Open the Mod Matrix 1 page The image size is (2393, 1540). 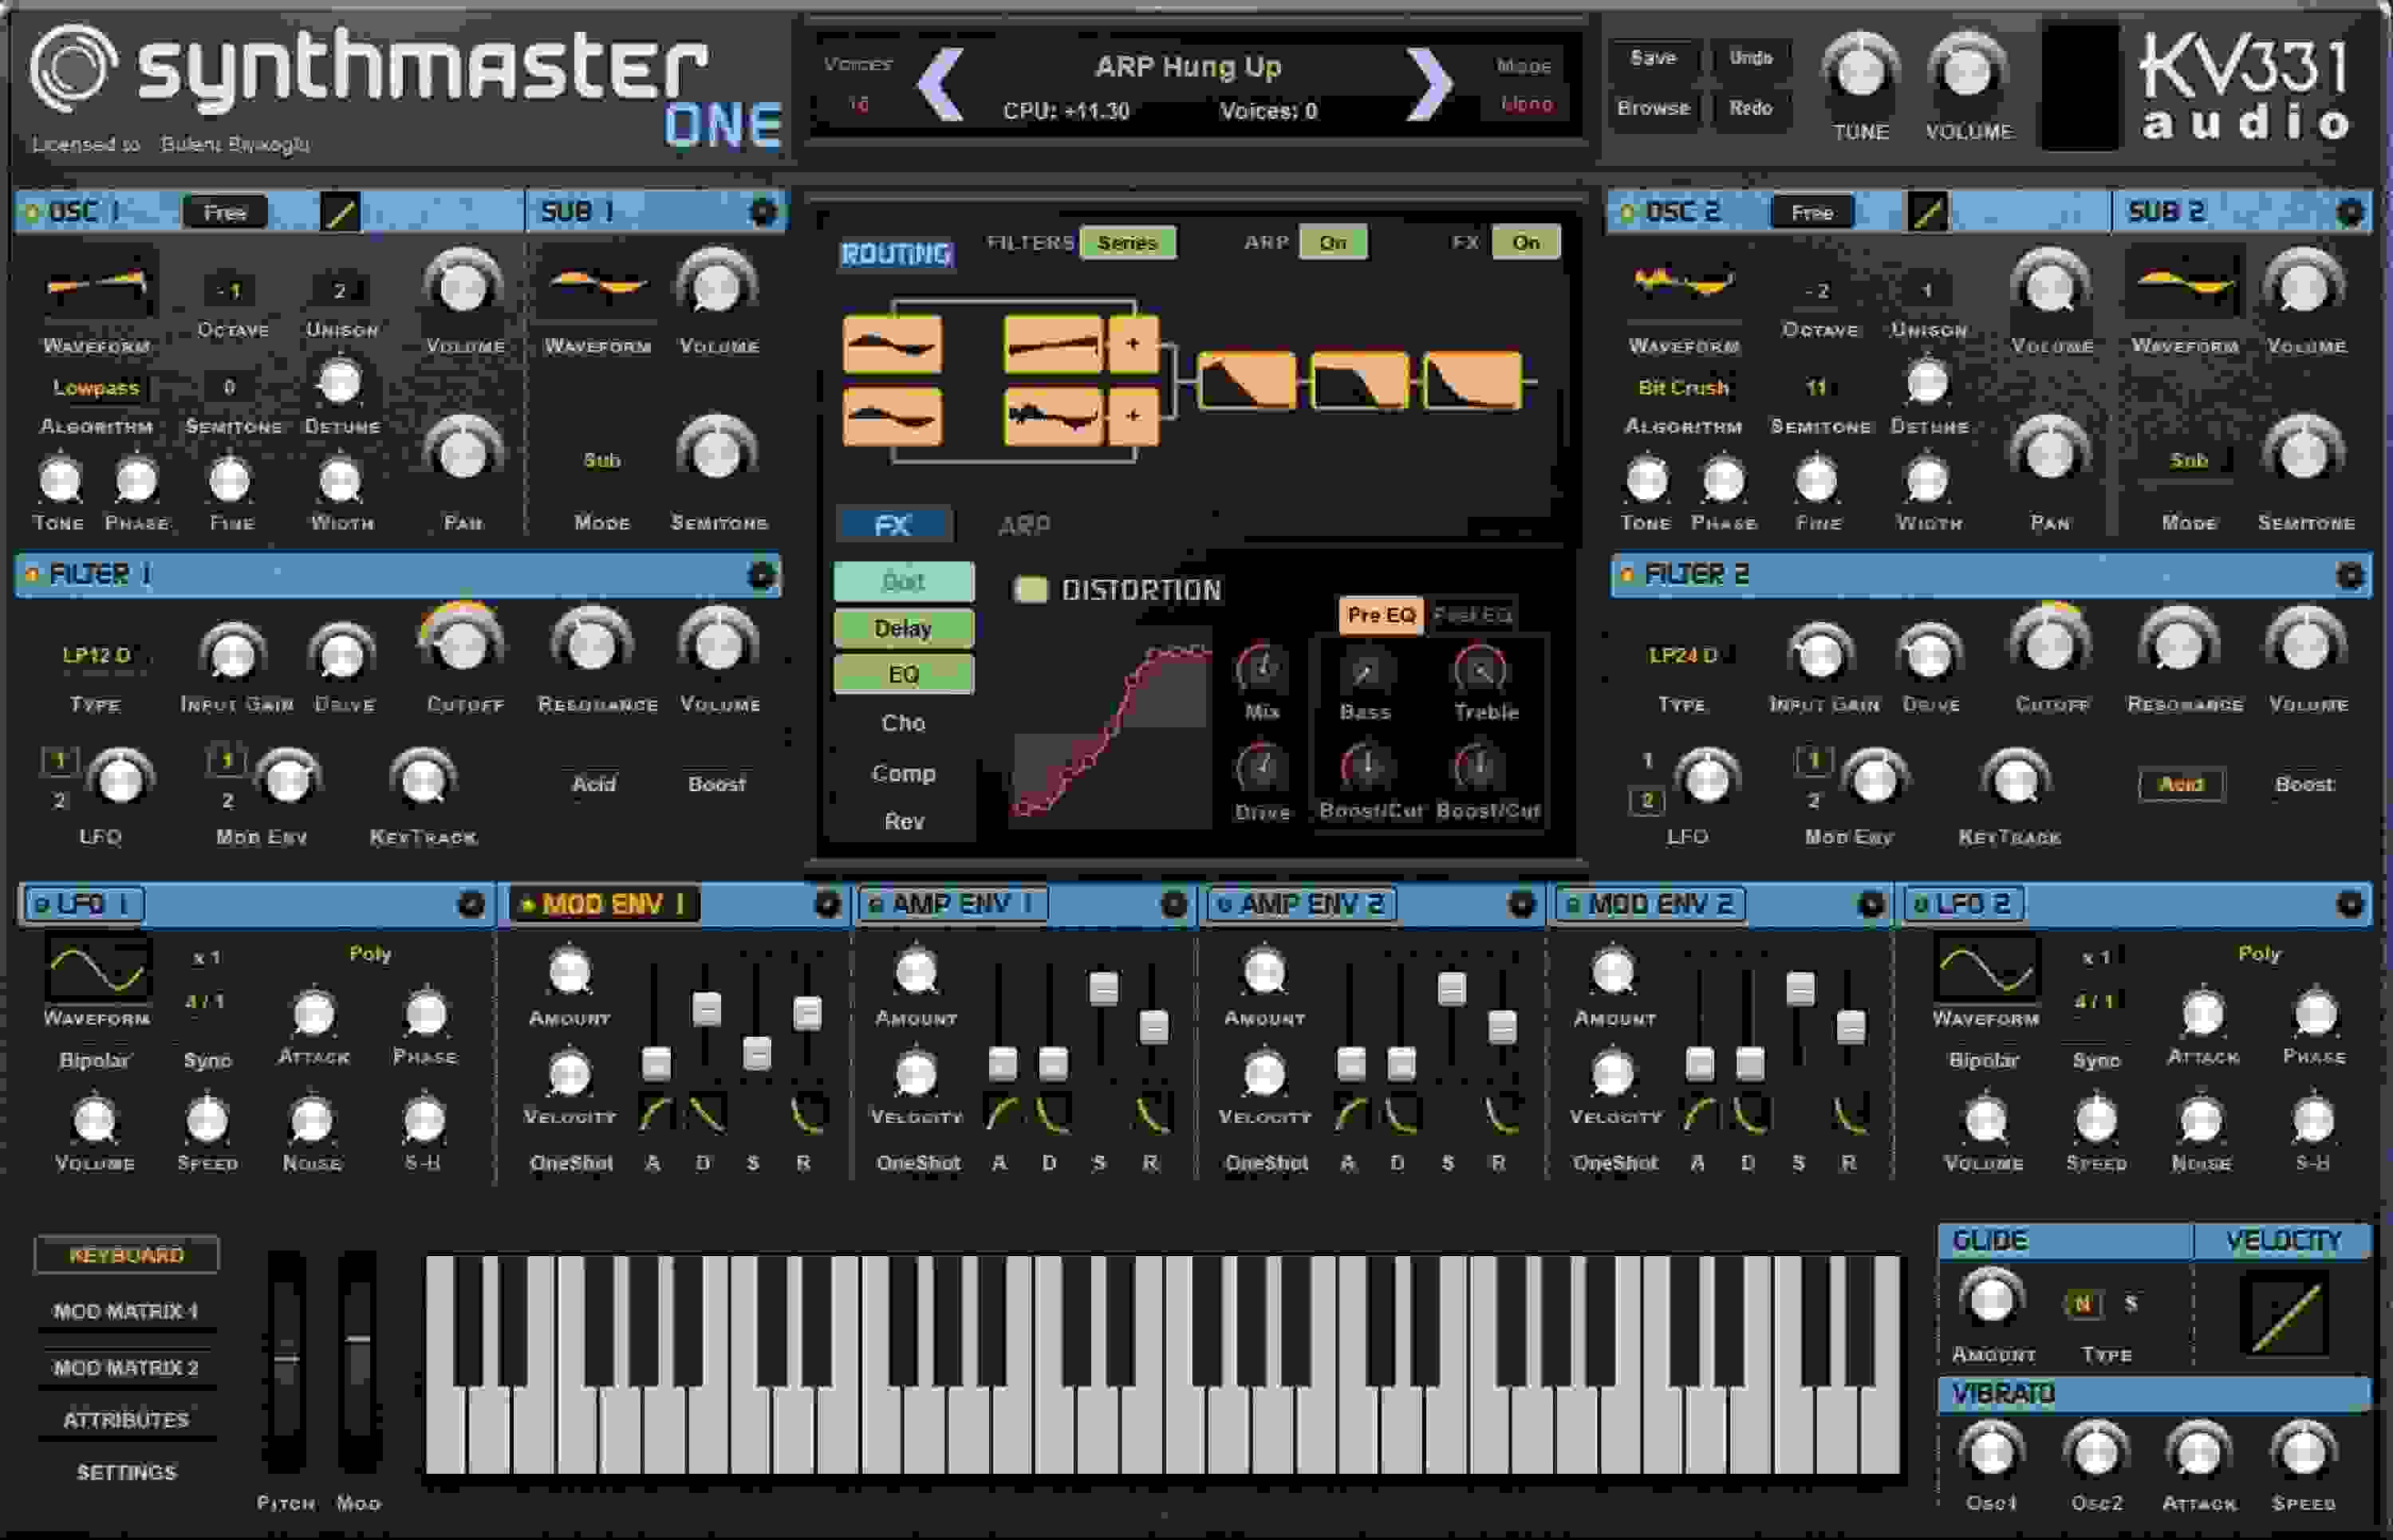pyautogui.click(x=127, y=1311)
